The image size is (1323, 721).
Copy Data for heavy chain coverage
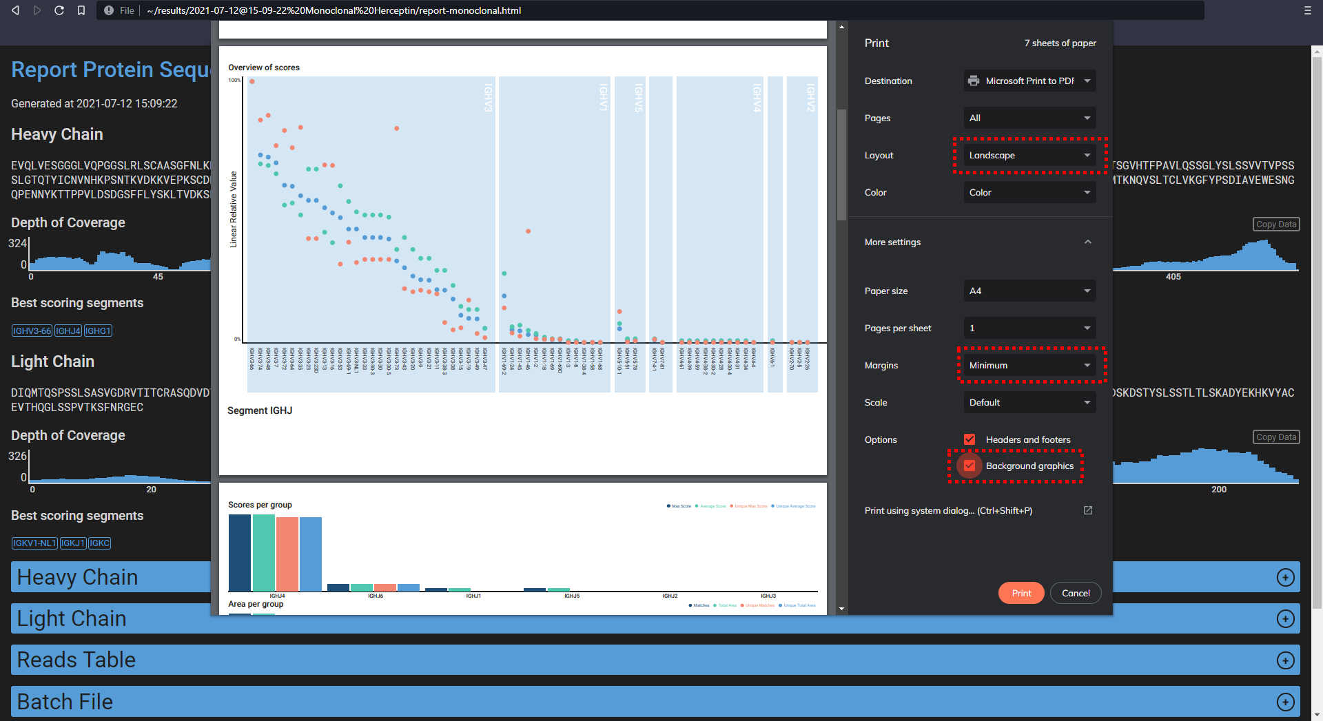pyautogui.click(x=1276, y=224)
